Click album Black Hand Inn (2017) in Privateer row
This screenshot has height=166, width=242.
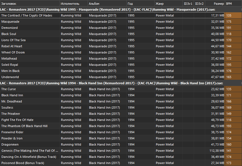[x=104, y=114]
